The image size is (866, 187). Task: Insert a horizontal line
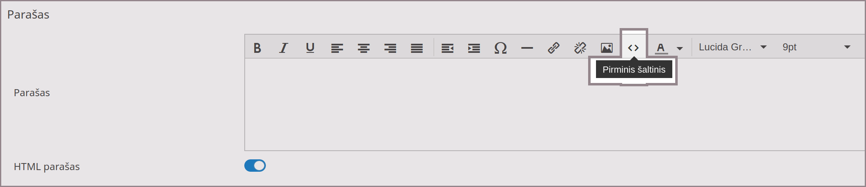(527, 48)
